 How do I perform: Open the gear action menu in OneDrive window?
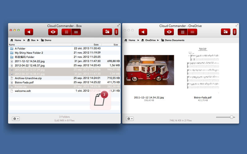[130, 119]
